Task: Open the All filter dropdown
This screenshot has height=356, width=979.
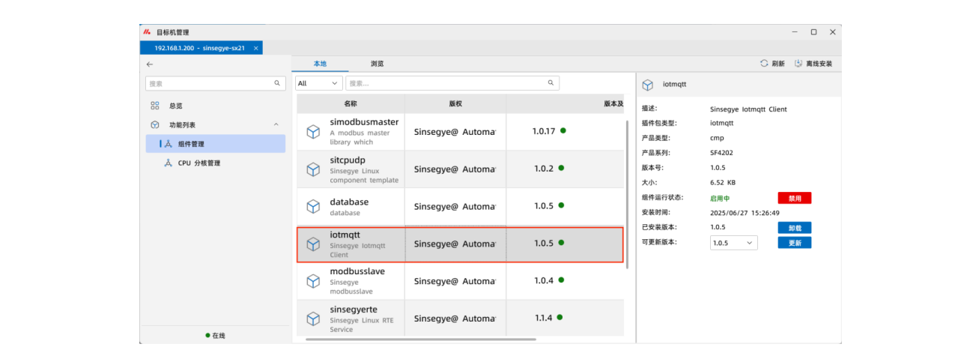Action: 318,83
